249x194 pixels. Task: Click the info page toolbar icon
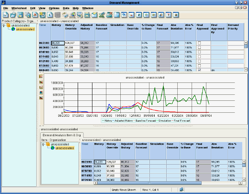50,15
